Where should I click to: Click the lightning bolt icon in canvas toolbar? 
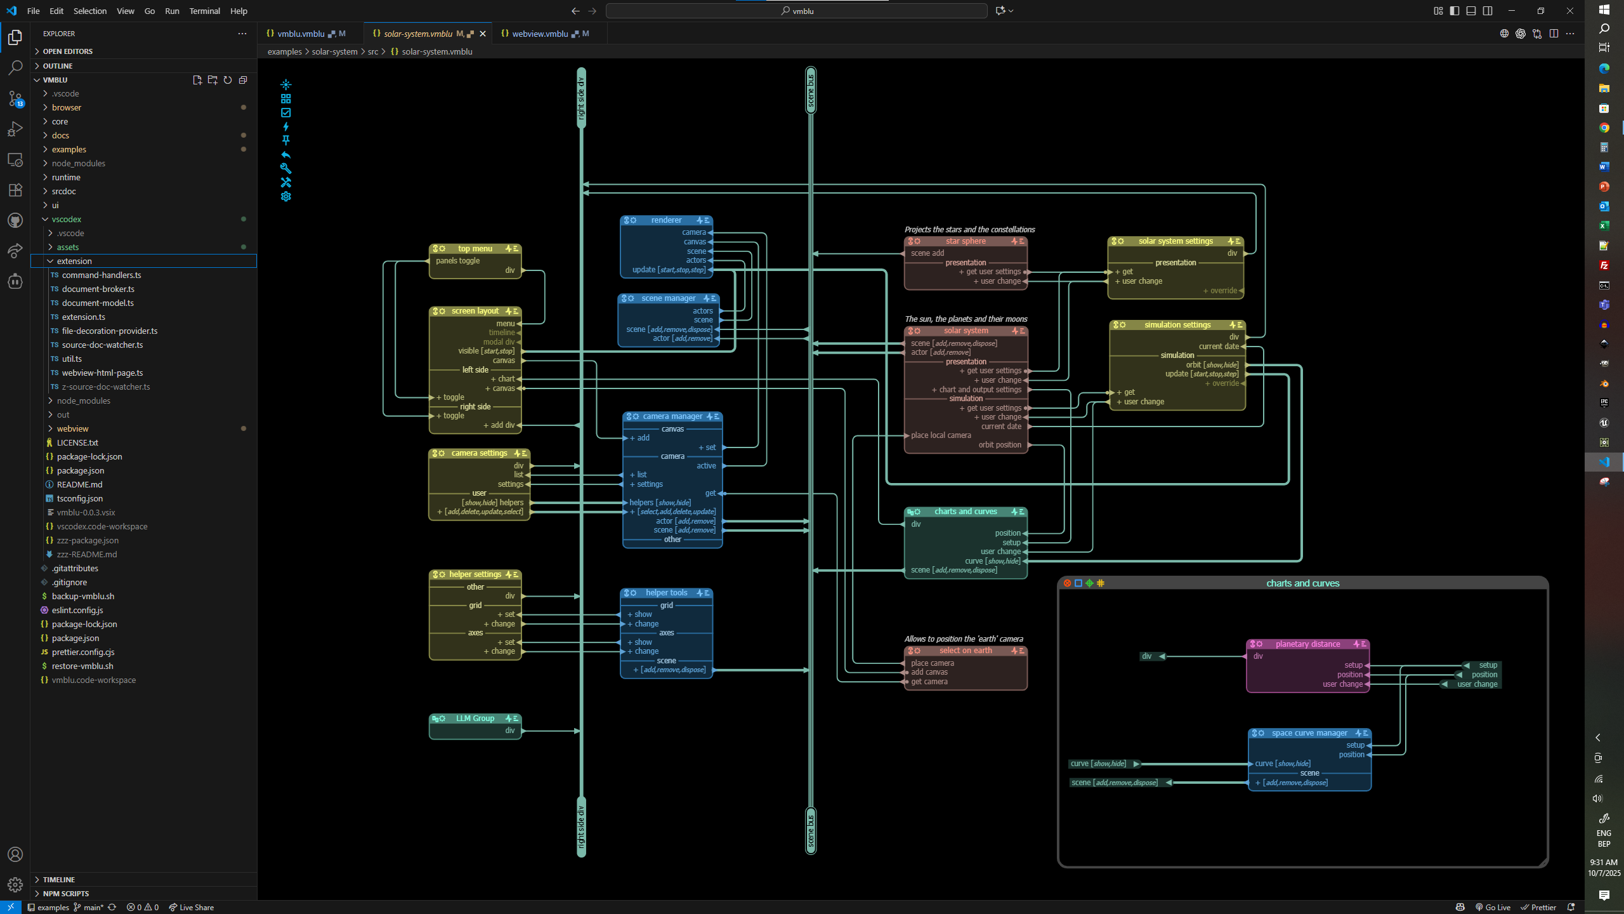[x=285, y=126]
